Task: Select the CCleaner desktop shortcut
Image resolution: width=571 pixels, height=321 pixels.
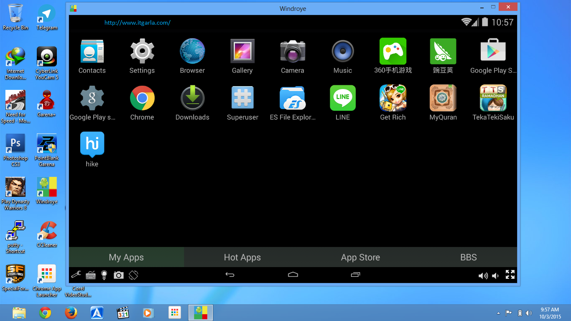Action: point(47,234)
